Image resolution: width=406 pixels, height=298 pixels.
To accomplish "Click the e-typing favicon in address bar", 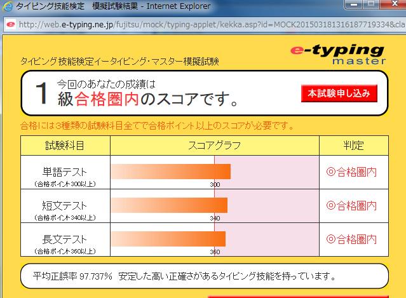I will [x=11, y=25].
